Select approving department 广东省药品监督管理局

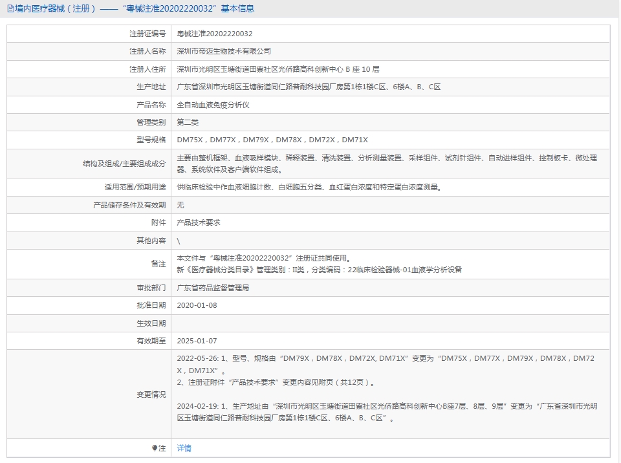213,288
